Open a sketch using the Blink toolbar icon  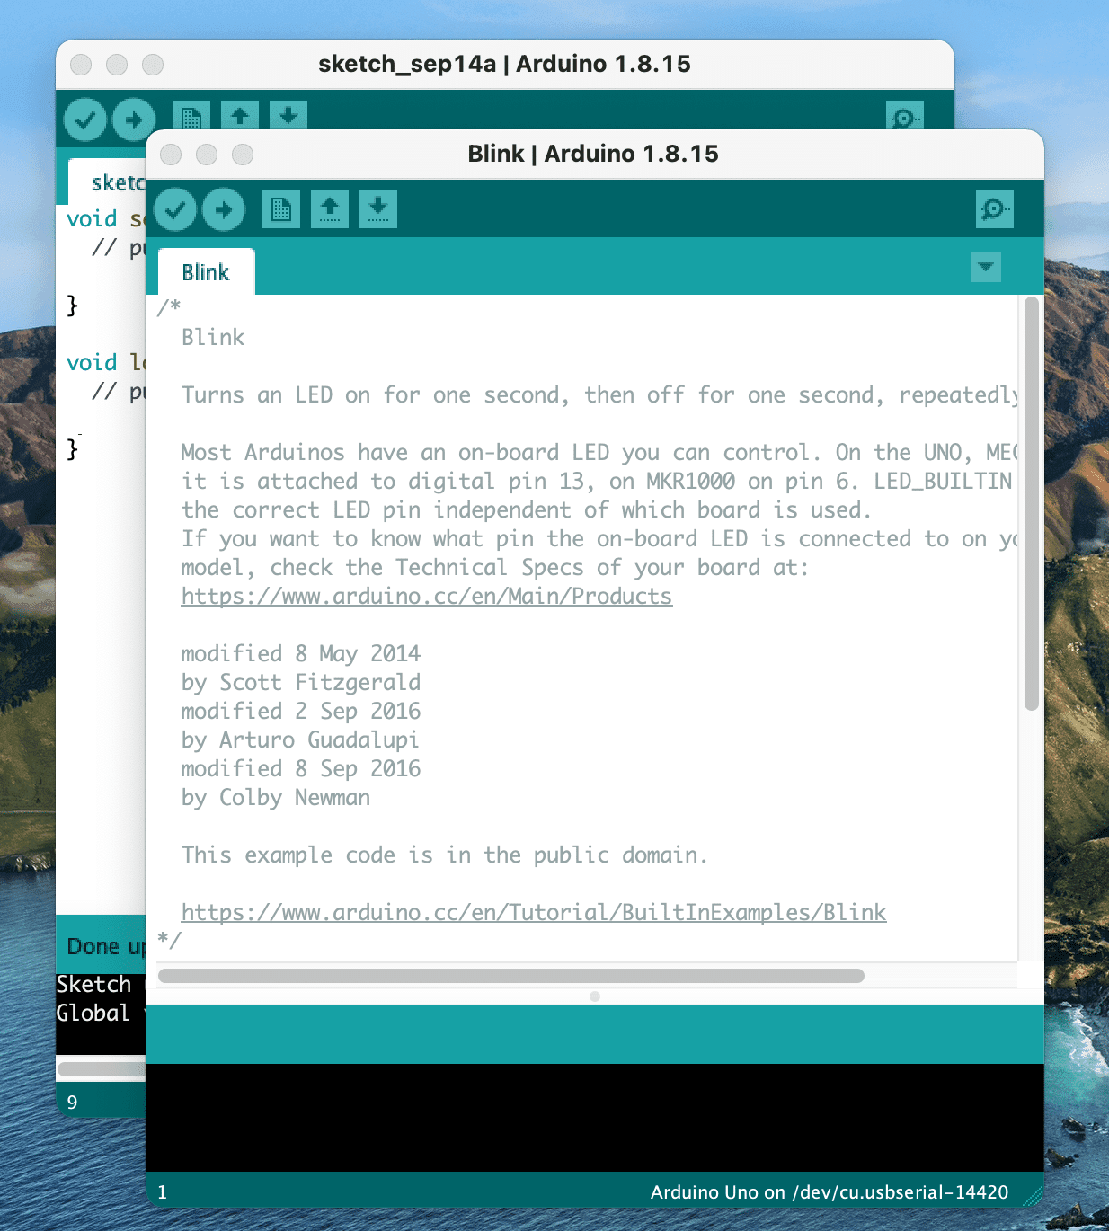click(329, 209)
